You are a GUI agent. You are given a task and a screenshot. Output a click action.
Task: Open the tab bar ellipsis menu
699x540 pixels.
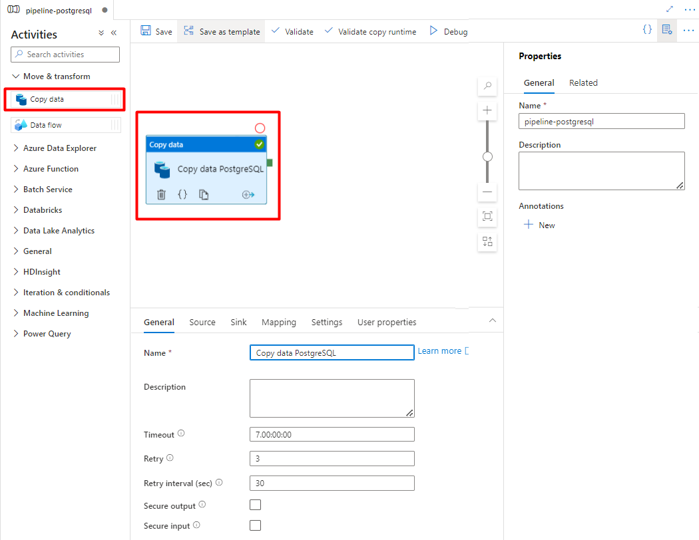click(x=689, y=9)
